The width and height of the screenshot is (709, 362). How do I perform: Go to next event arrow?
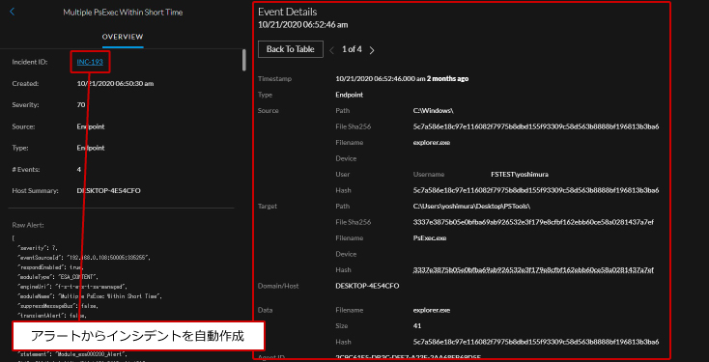(372, 50)
